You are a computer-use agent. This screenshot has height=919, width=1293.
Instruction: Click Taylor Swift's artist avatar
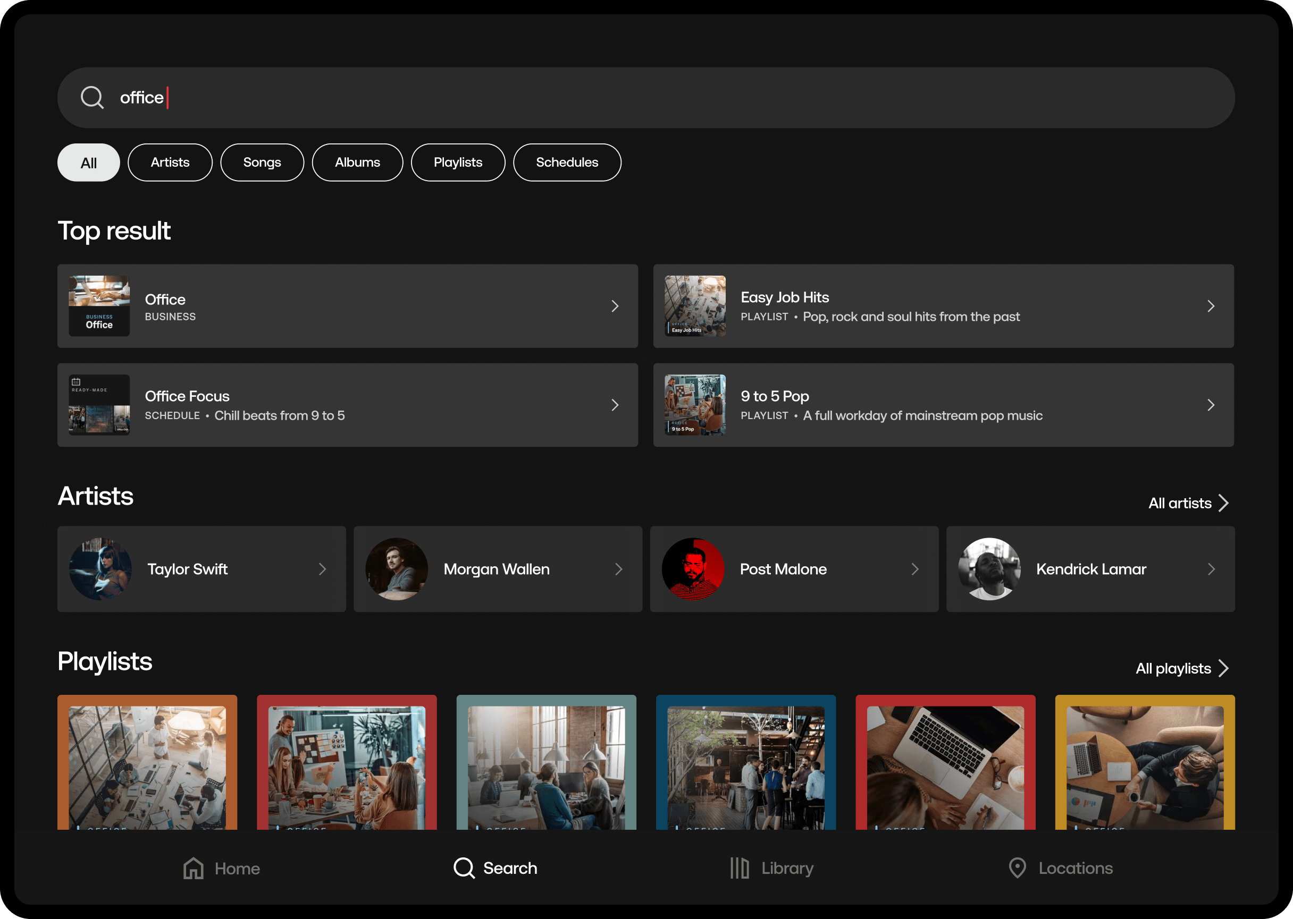coord(100,569)
